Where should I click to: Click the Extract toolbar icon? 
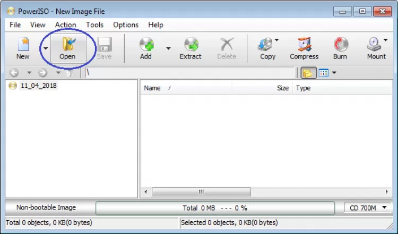(x=191, y=44)
